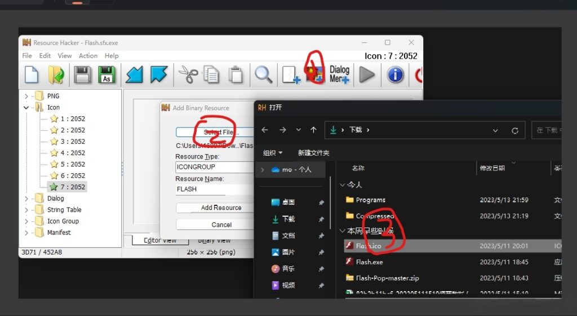This screenshot has height=316, width=577.
Task: Cancel the Add Binary Resource dialog
Action: [x=215, y=225]
